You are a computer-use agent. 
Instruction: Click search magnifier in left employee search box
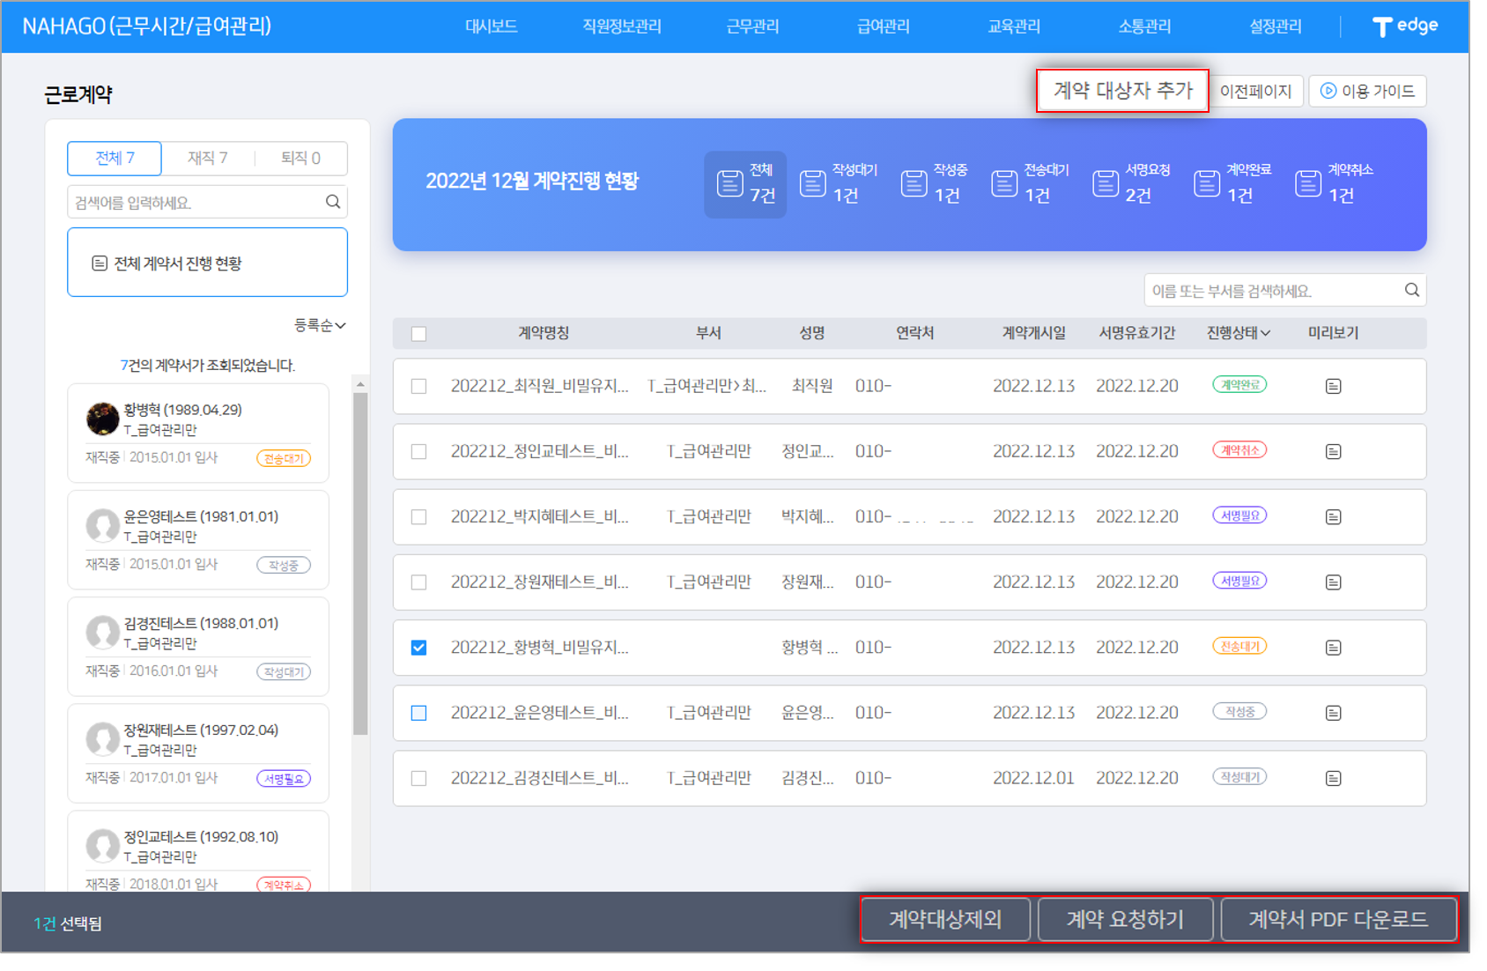click(x=333, y=202)
